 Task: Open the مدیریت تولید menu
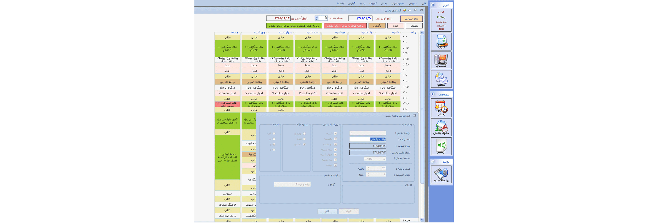point(397,4)
